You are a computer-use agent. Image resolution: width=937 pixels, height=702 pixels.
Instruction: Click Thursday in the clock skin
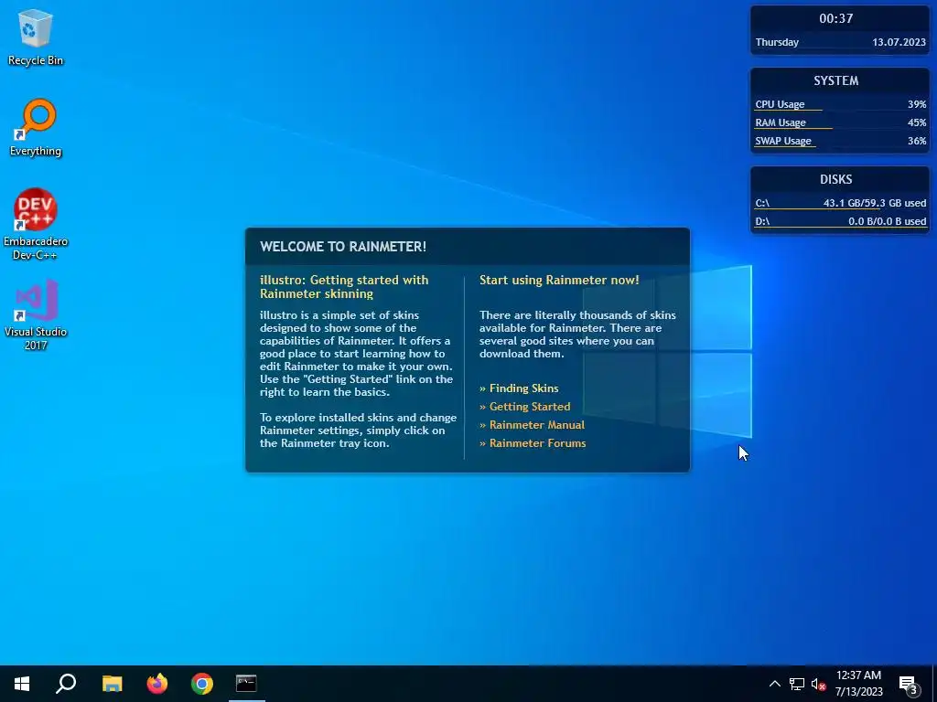pos(777,42)
